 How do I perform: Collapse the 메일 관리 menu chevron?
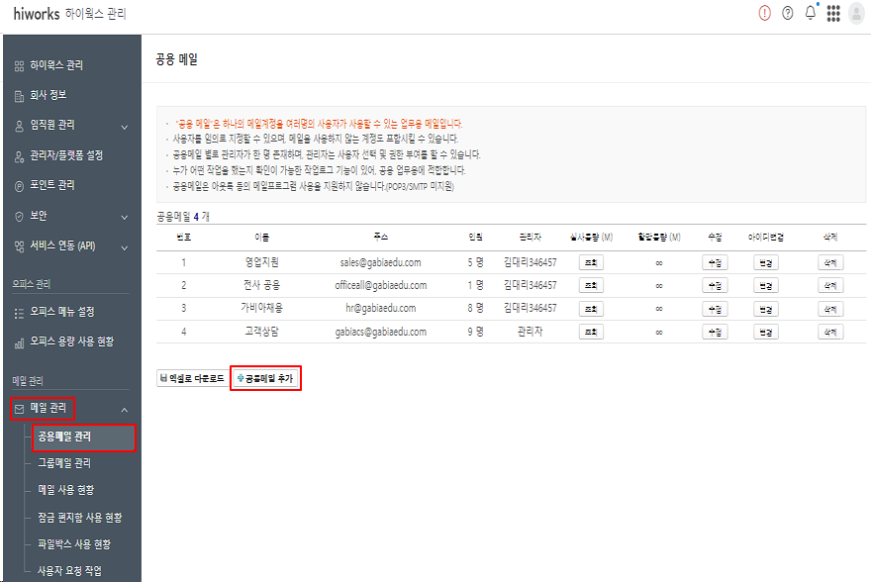coord(125,410)
